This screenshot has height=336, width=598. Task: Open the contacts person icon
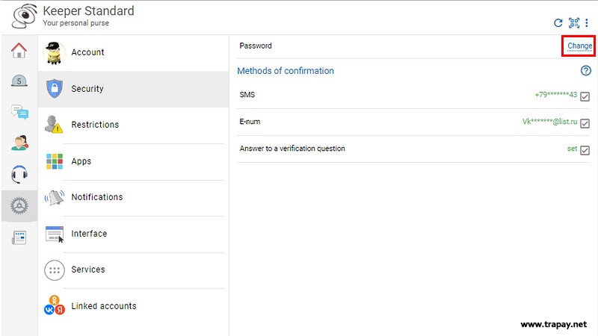(19, 143)
